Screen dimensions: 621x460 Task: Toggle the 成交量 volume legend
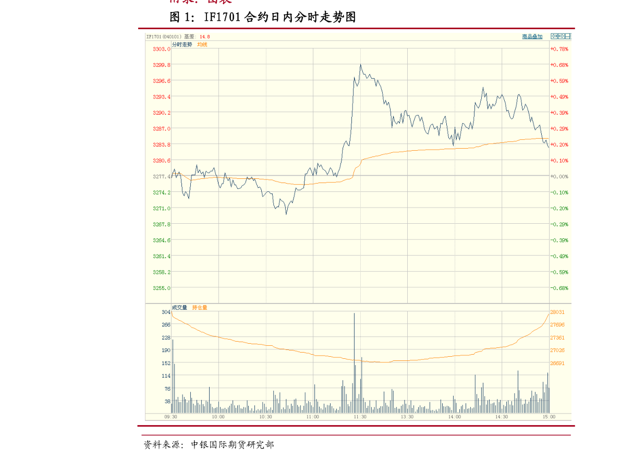coord(180,308)
